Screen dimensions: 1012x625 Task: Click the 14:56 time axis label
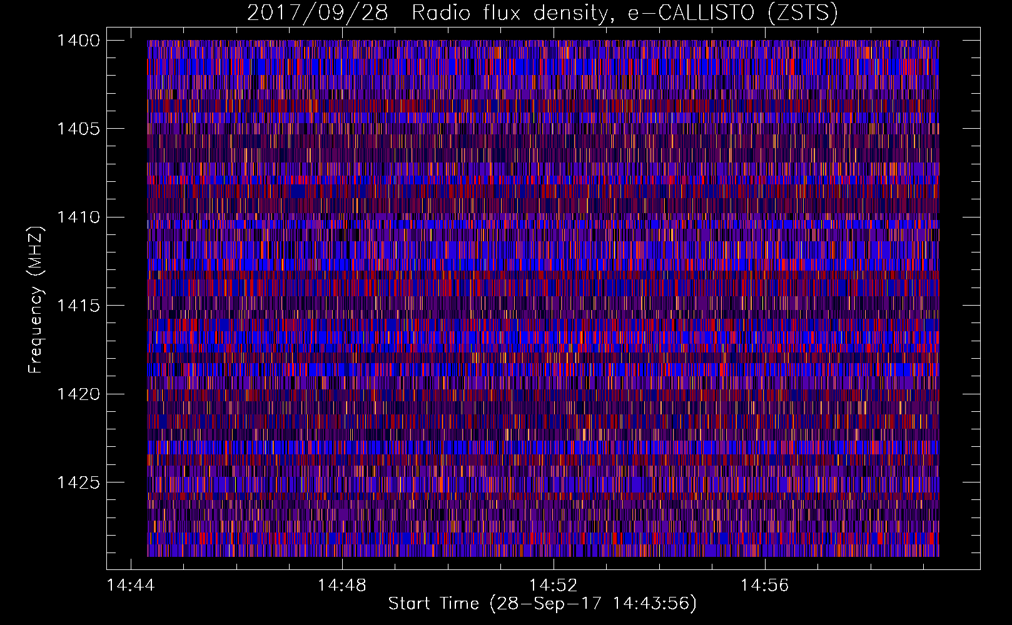[x=764, y=586]
